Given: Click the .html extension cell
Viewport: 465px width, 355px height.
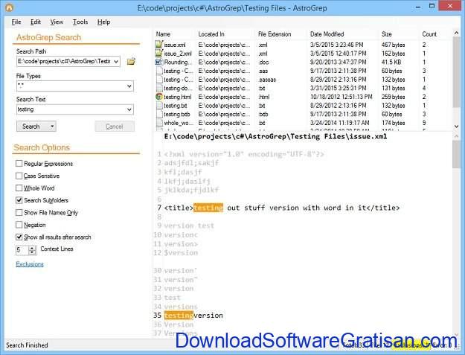Looking at the screenshot, I should coord(264,97).
